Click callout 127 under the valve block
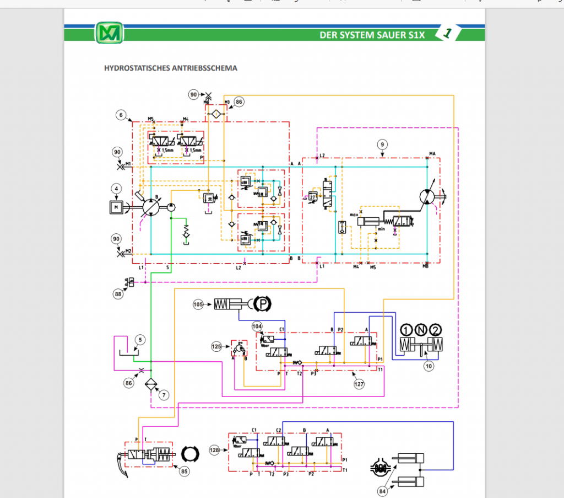Image resolution: width=564 pixels, height=498 pixels. pos(358,383)
